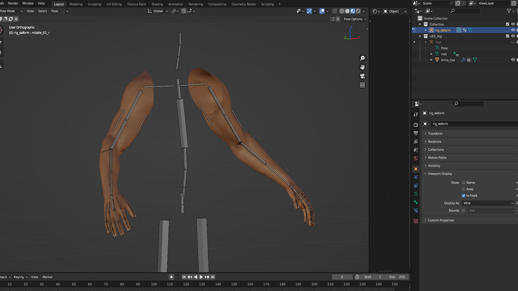Open the Scene properties tab

pyautogui.click(x=416, y=150)
